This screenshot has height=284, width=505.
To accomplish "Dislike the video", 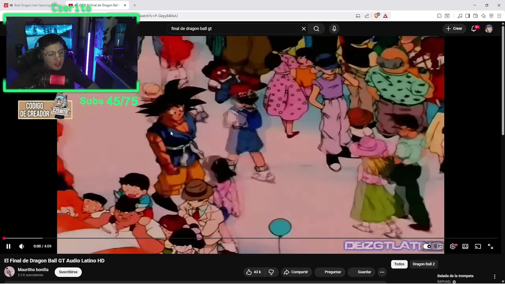I will [x=271, y=272].
